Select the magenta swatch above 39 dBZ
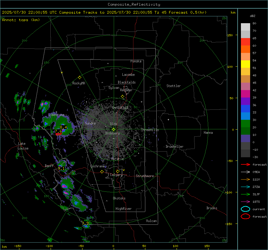Image resolution: width=268 pixels, height=250 pixels. (245, 94)
